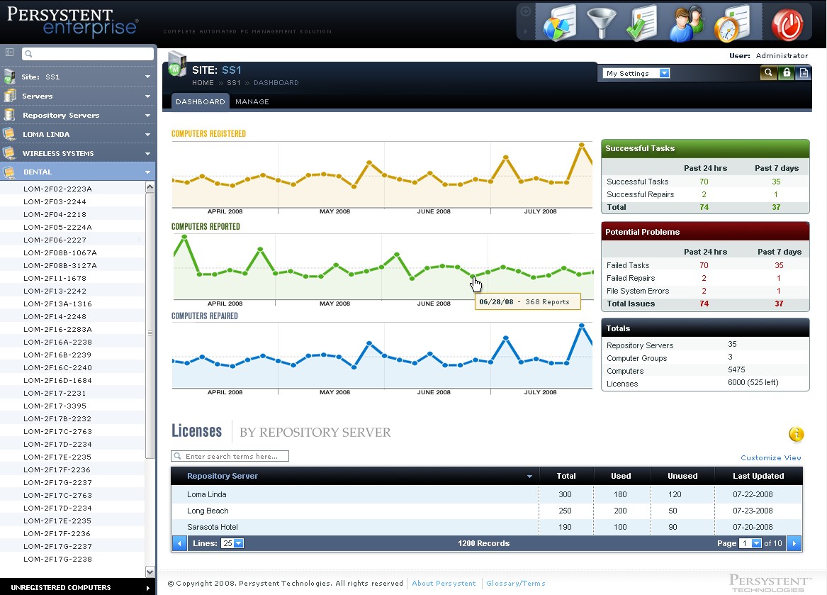Collapse the left sidebar panel
Image resolution: width=827 pixels, height=595 pixels.
9,53
